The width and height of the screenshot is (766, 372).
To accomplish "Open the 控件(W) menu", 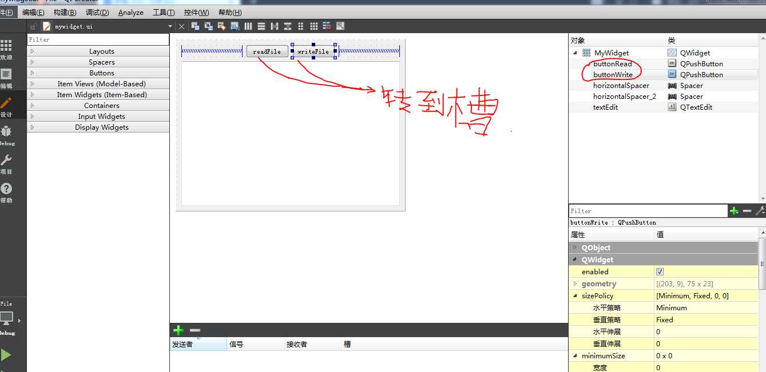I will [x=196, y=12].
